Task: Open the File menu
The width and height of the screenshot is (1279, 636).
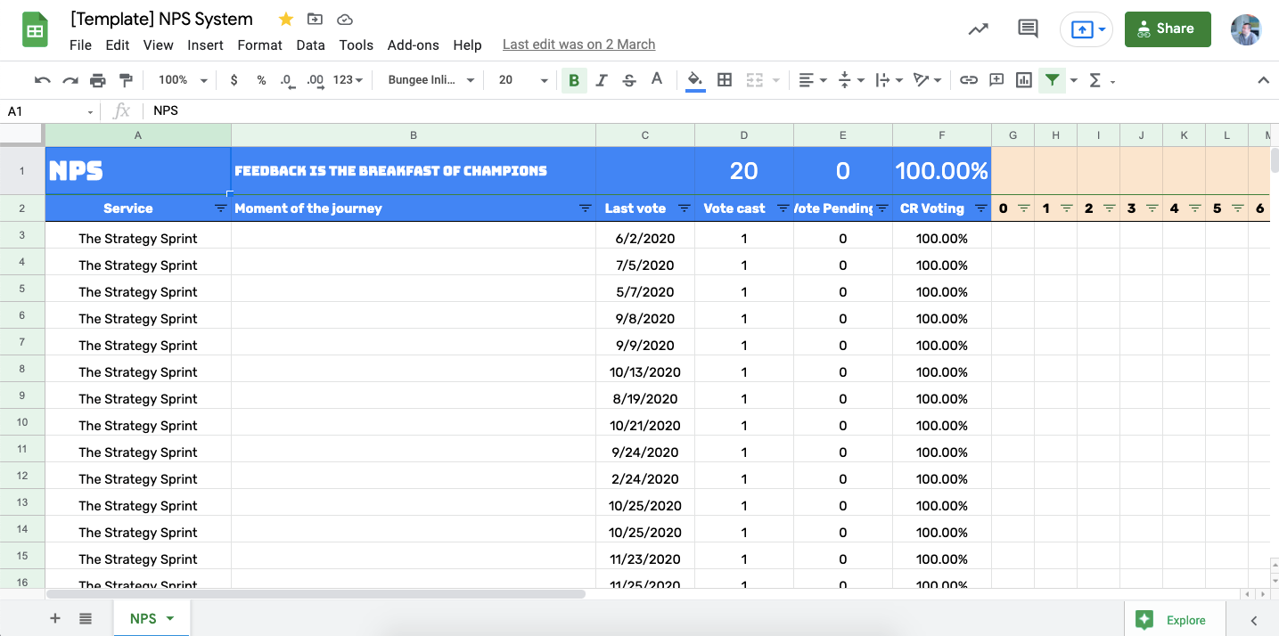Action: (80, 45)
